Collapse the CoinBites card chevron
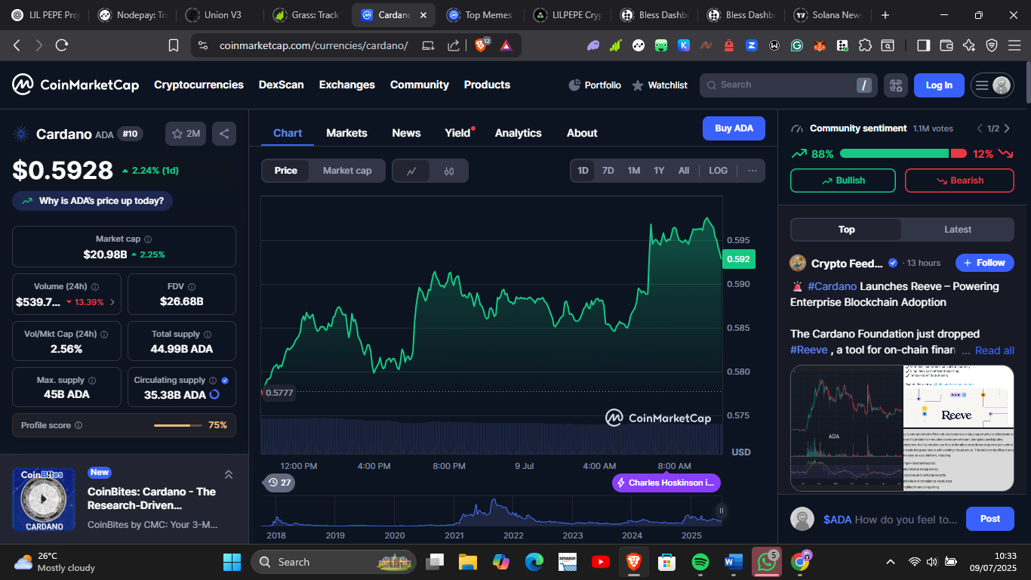This screenshot has height=580, width=1031. click(229, 474)
